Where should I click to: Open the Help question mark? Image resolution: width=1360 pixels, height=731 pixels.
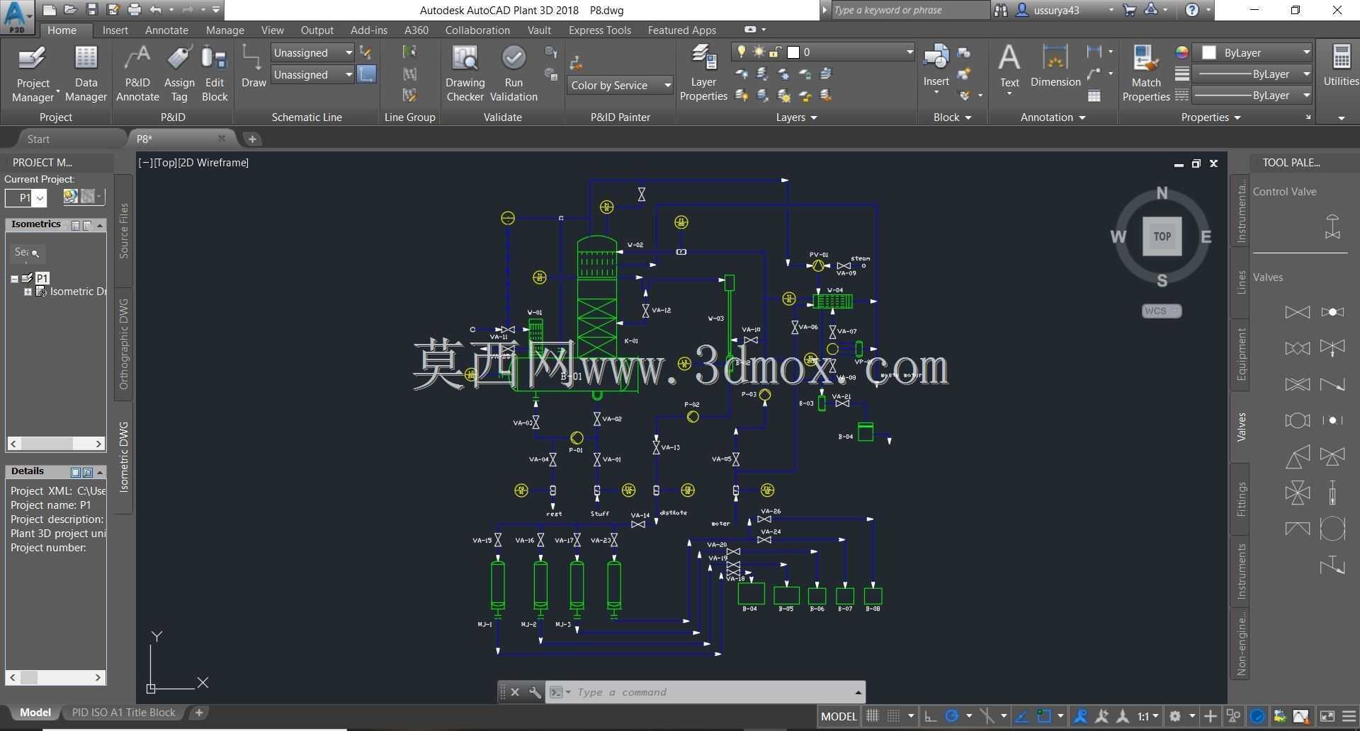click(1192, 10)
